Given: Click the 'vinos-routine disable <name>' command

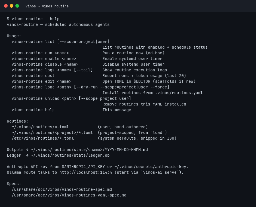Looking at the screenshot, I should click(x=45, y=65).
